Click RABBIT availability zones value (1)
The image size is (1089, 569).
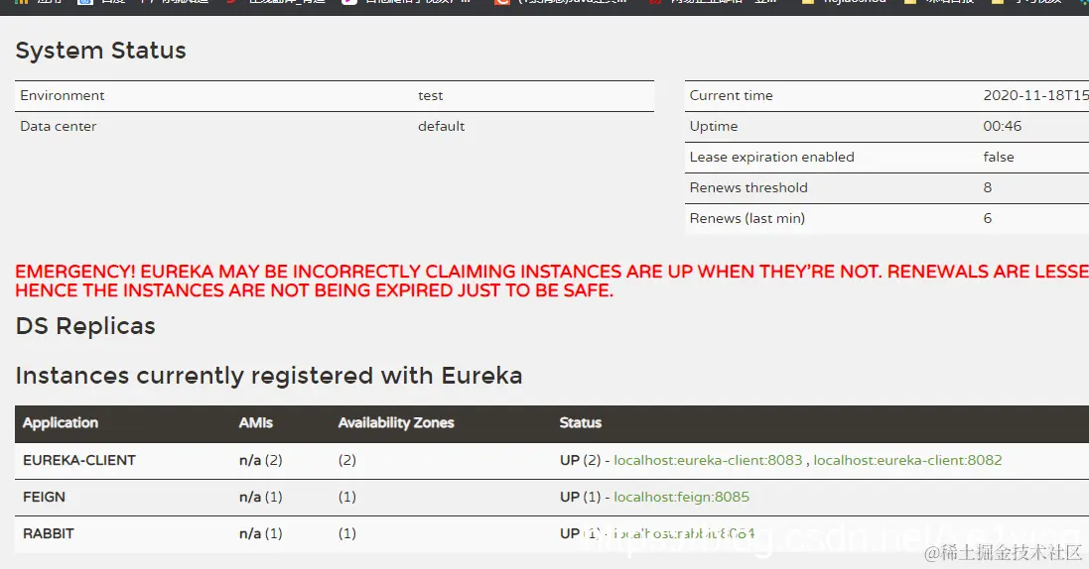click(347, 533)
